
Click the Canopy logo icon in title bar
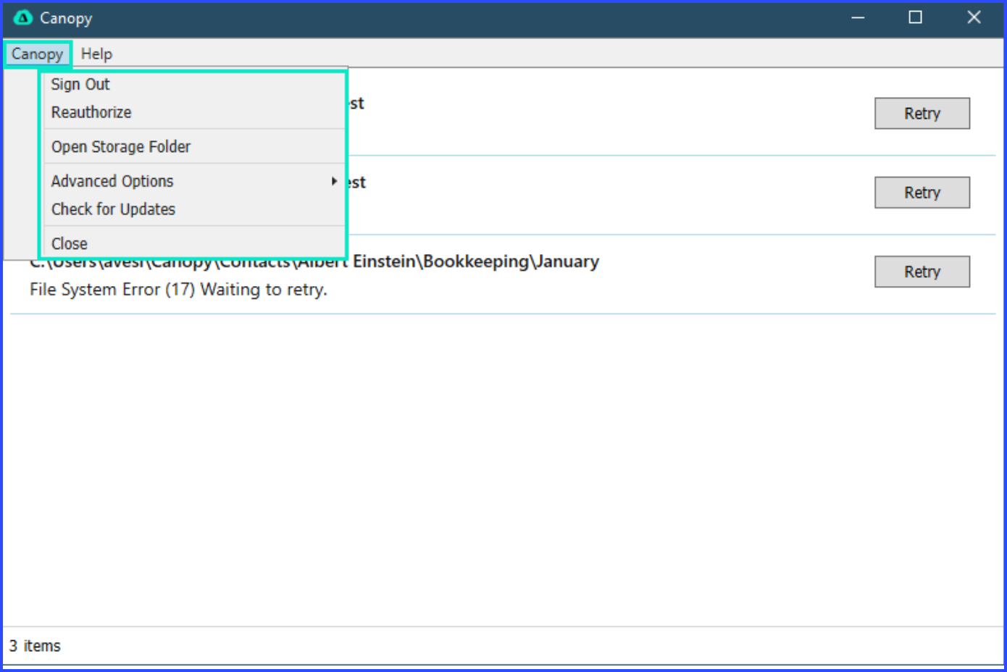pos(23,18)
